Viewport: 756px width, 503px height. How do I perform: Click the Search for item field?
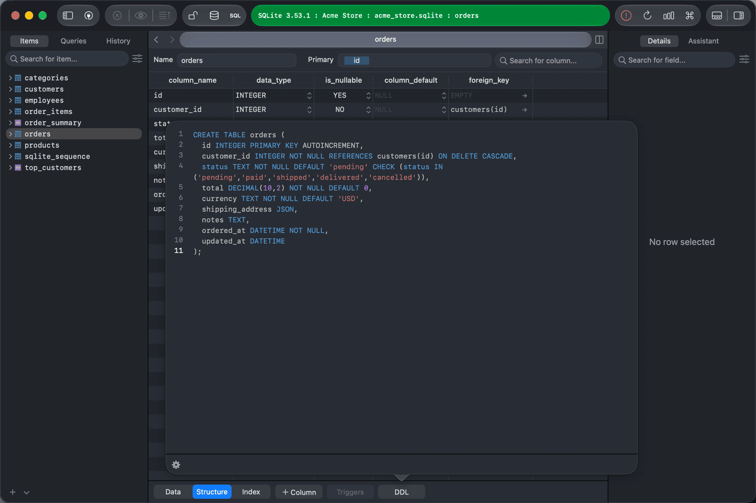pyautogui.click(x=67, y=59)
